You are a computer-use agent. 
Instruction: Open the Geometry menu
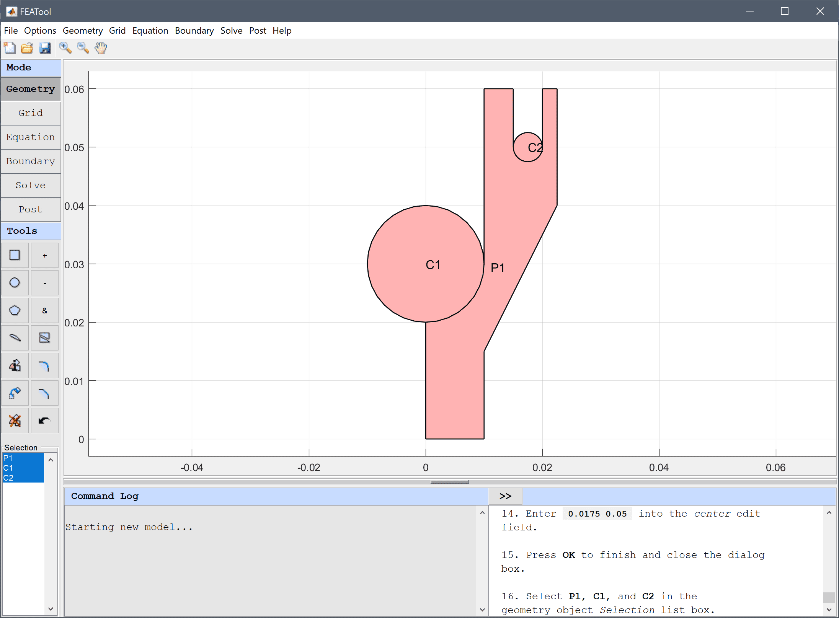point(83,31)
